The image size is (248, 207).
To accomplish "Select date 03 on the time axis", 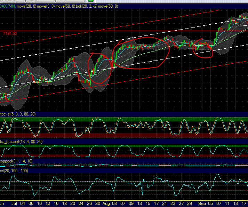I will tap(114, 204).
